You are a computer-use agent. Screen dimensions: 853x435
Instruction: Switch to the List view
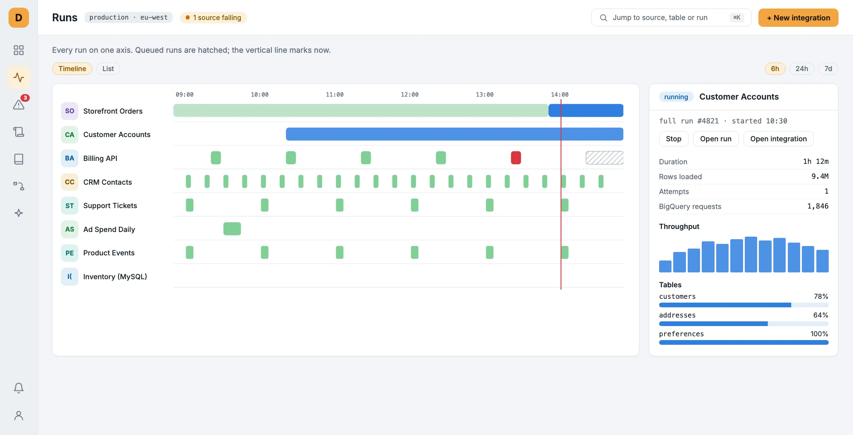pyautogui.click(x=108, y=69)
